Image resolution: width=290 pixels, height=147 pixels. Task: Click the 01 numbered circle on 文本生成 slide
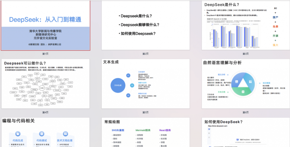pyautogui.click(x=128, y=75)
